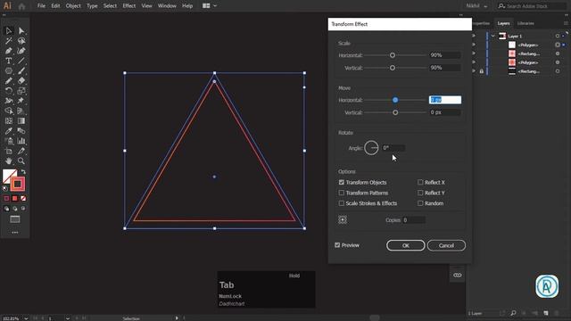Select the Direct Selection tool

pyautogui.click(x=21, y=31)
